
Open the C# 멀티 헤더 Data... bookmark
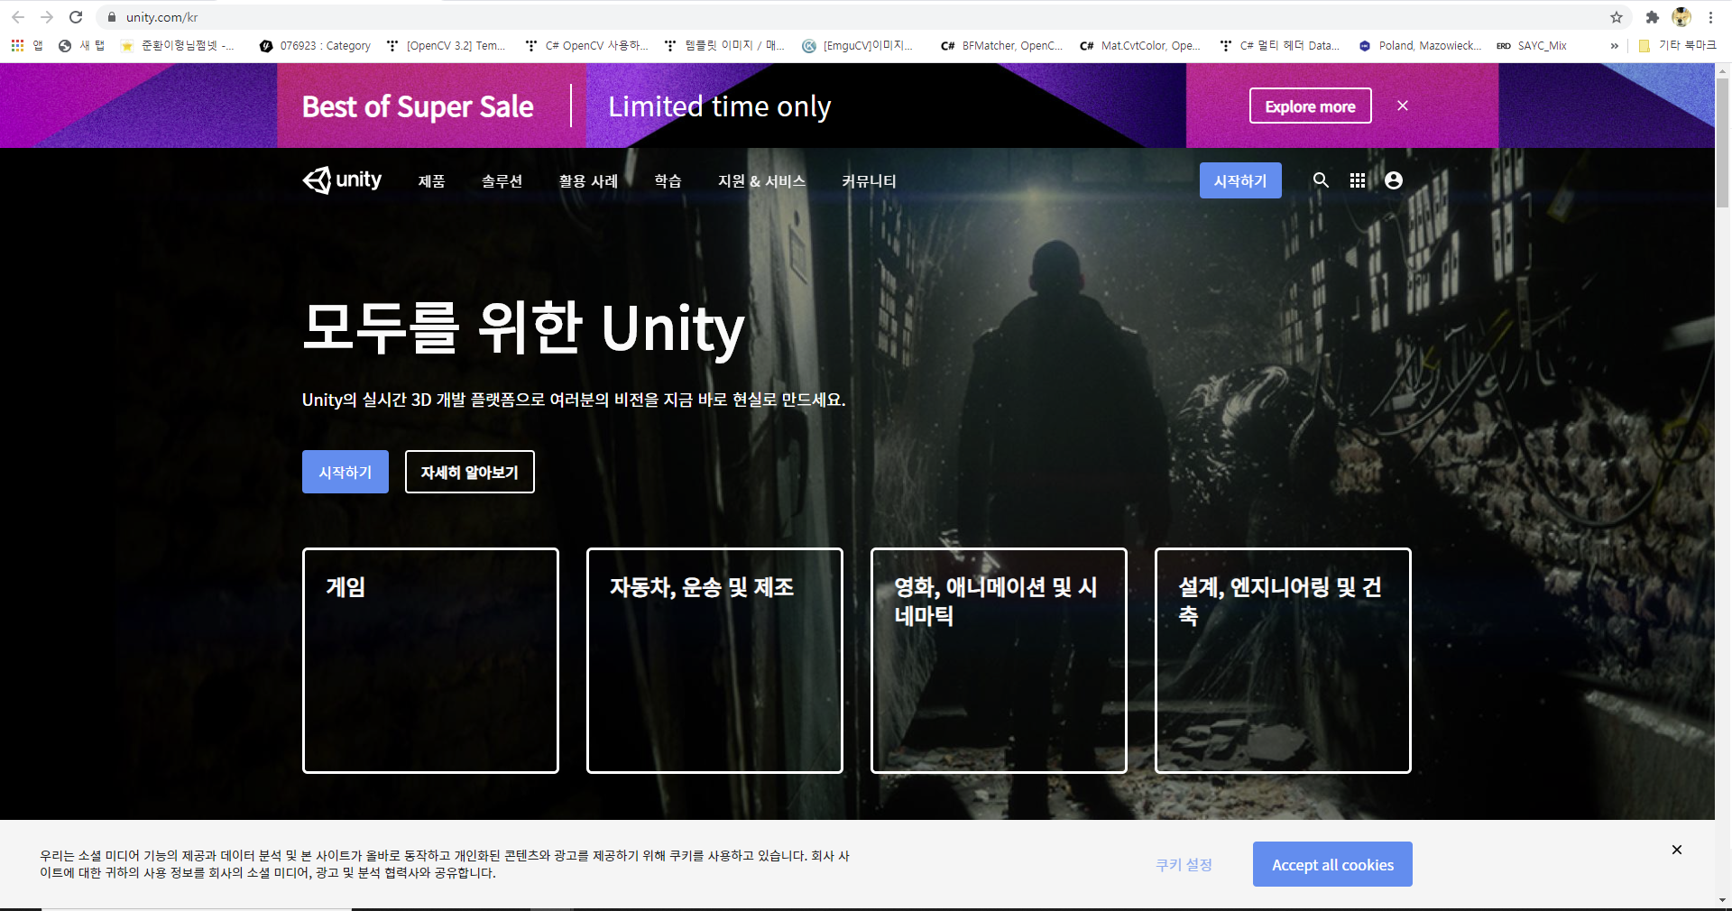1279,45
